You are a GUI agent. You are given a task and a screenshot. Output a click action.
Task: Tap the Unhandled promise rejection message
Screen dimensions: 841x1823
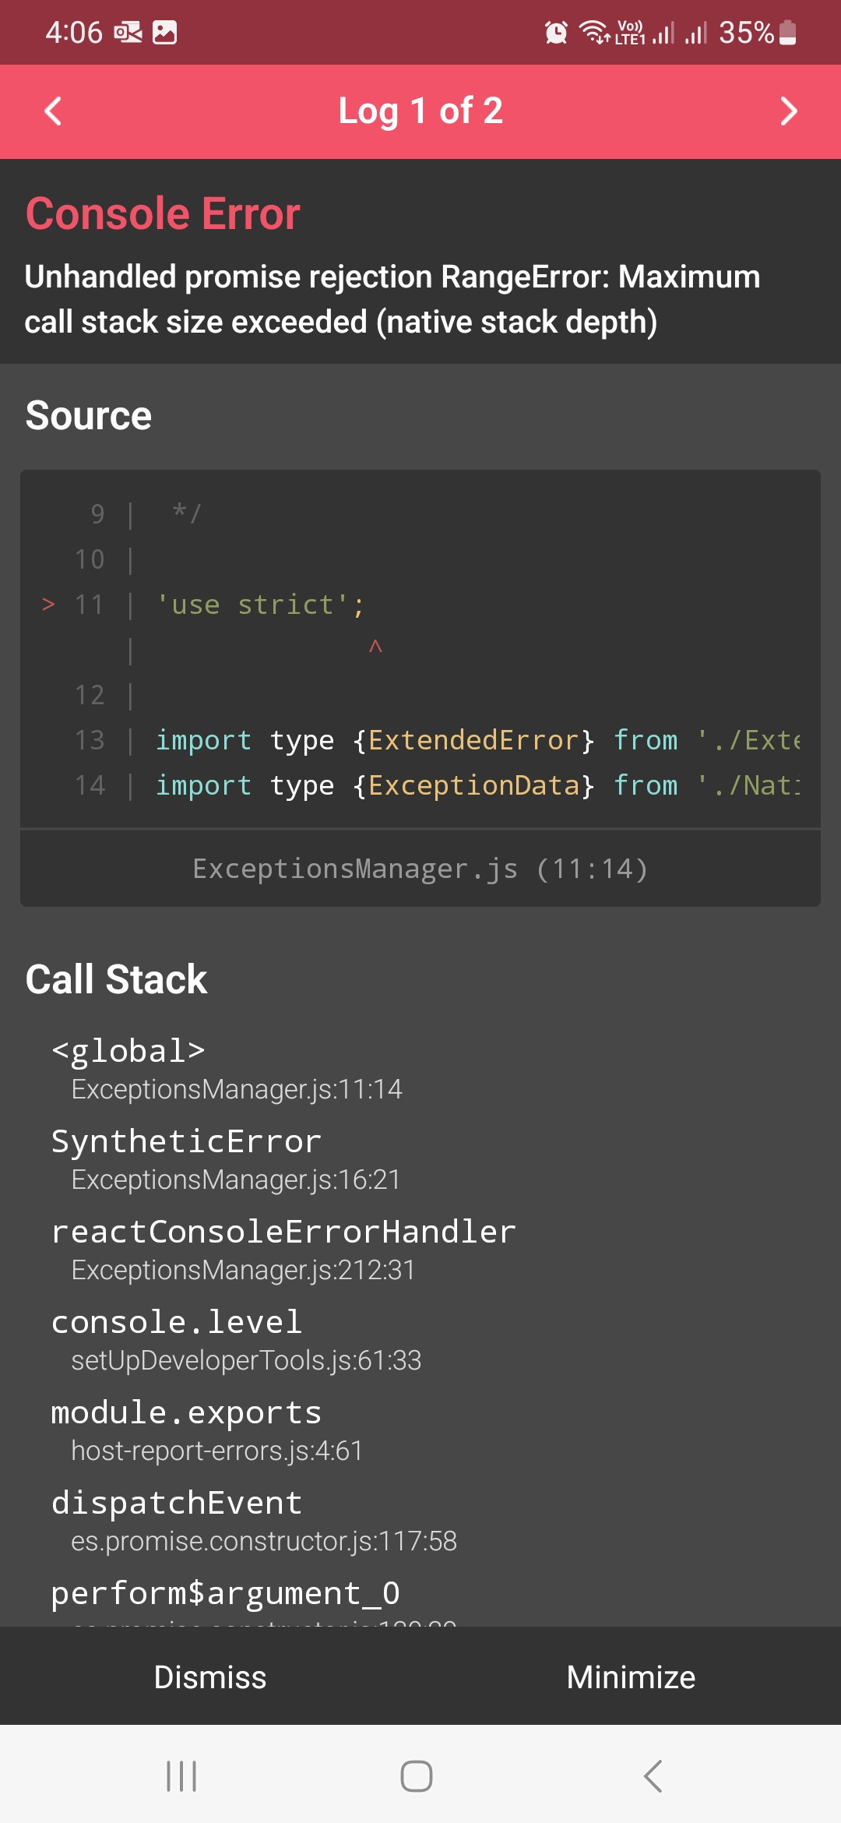(x=392, y=299)
